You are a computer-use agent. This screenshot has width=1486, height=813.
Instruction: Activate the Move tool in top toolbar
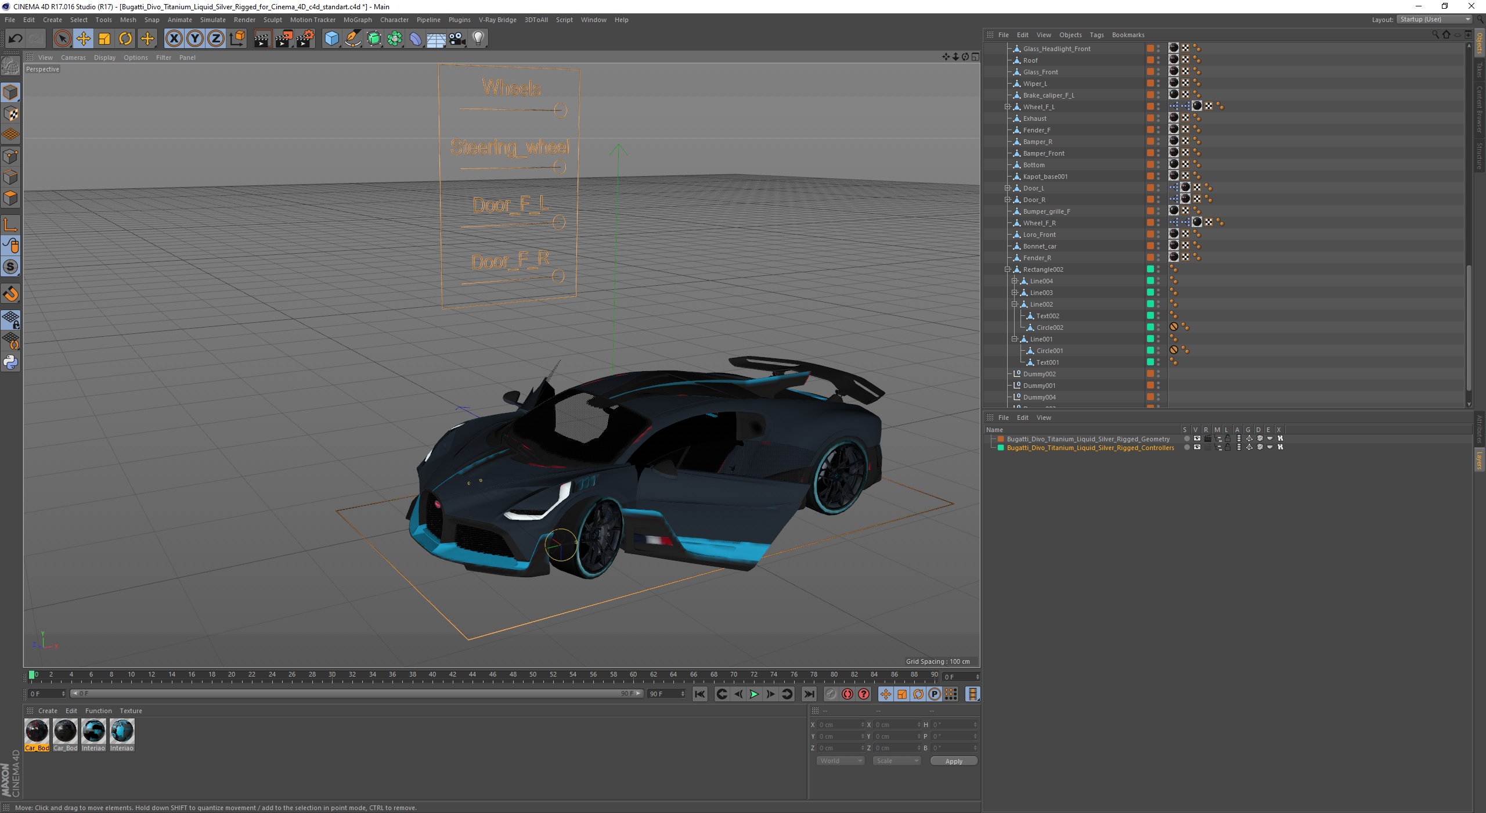(x=84, y=39)
